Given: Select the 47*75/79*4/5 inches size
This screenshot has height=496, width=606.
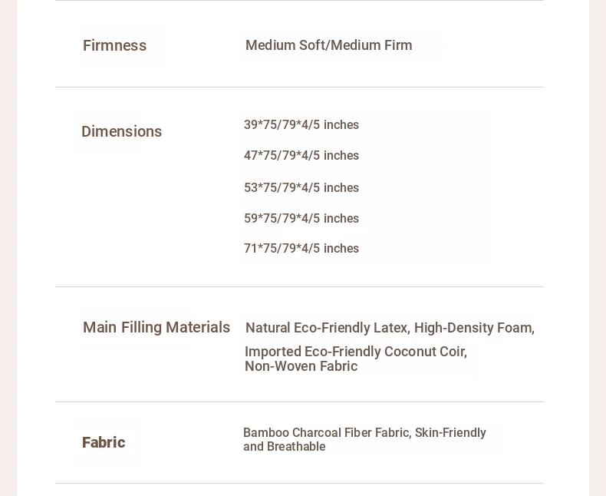Looking at the screenshot, I should pos(301,155).
